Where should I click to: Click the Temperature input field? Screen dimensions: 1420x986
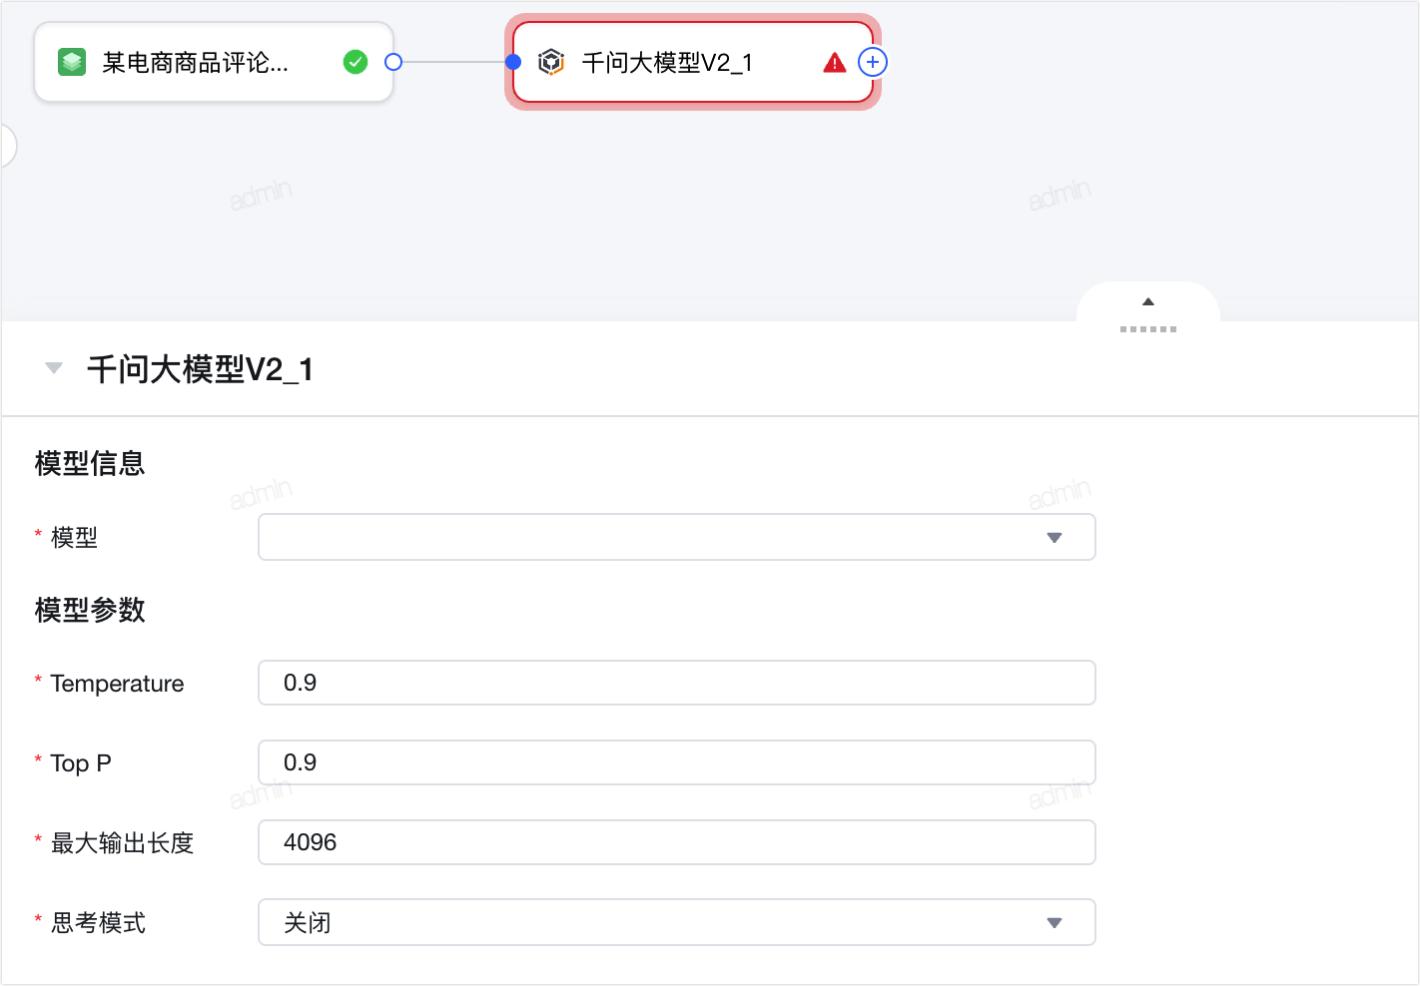coord(677,683)
